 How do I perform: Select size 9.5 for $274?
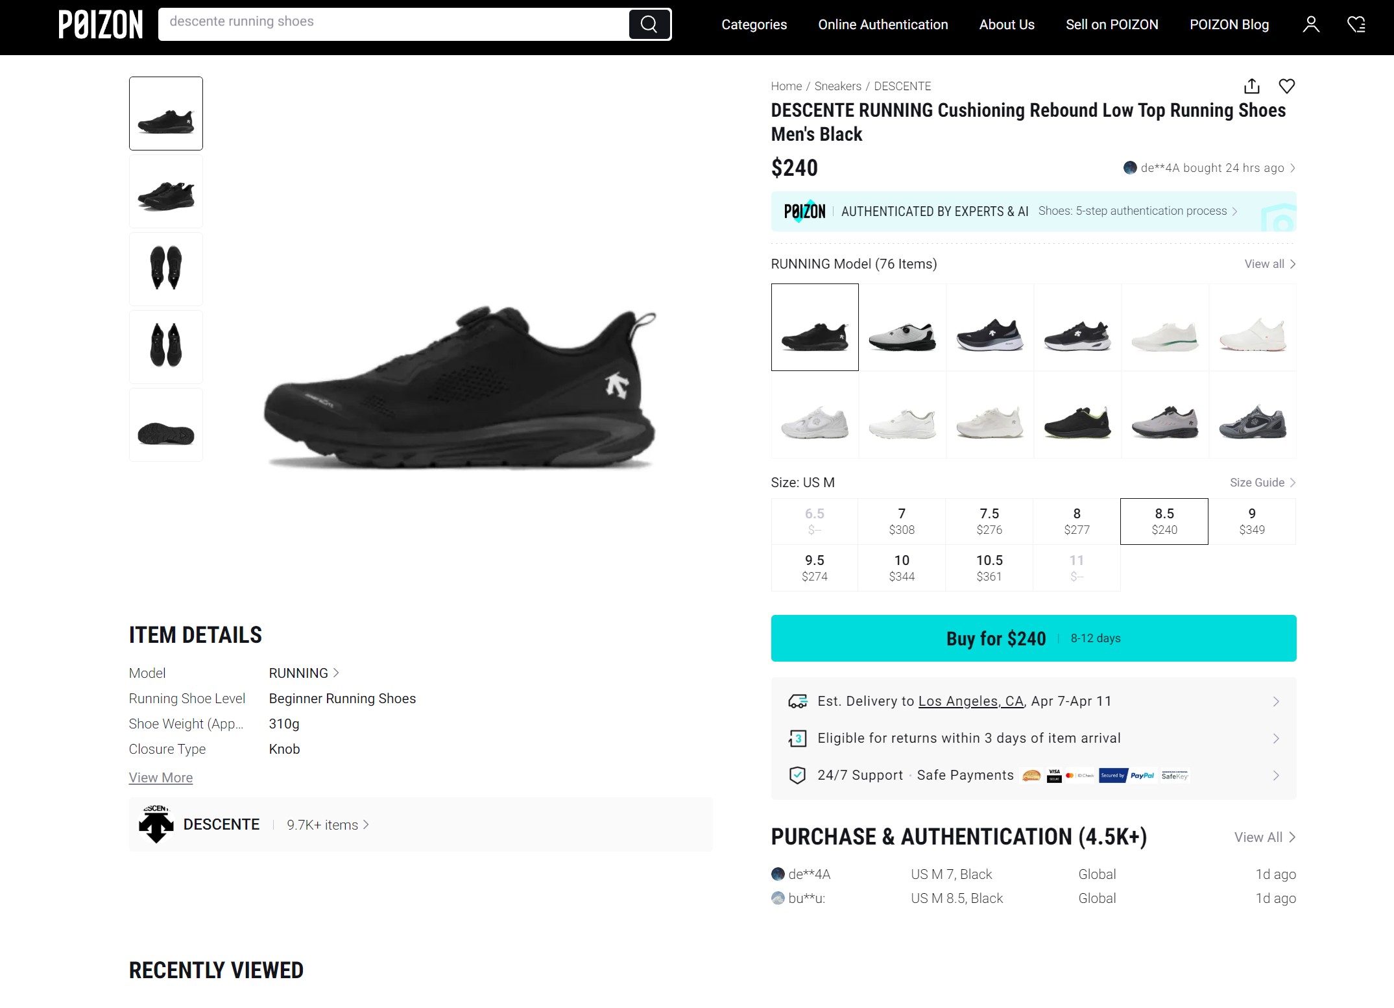click(814, 568)
